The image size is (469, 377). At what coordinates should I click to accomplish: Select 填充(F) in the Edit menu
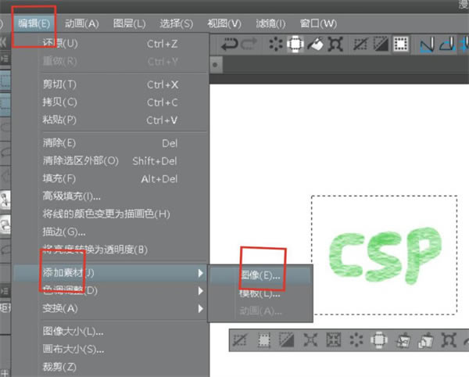(x=110, y=178)
